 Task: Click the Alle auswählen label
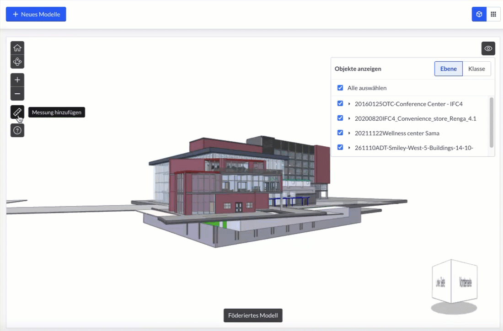[367, 88]
